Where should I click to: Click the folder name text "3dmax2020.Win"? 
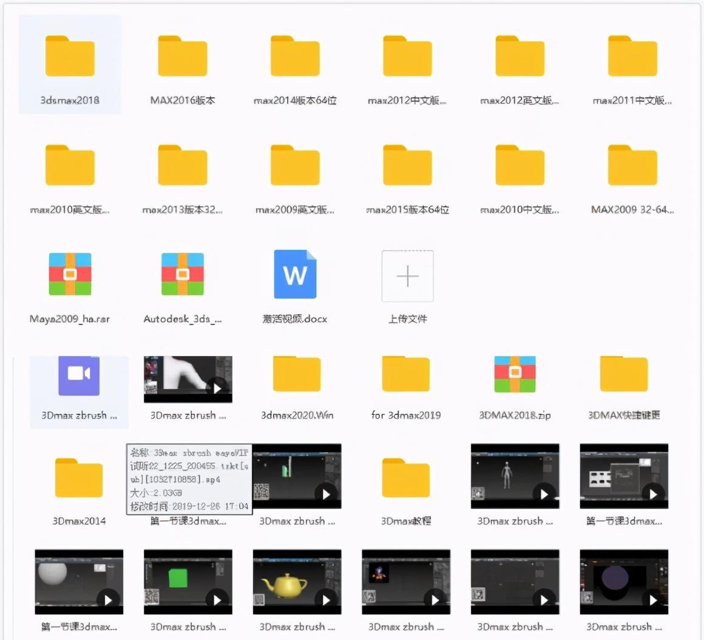[297, 415]
